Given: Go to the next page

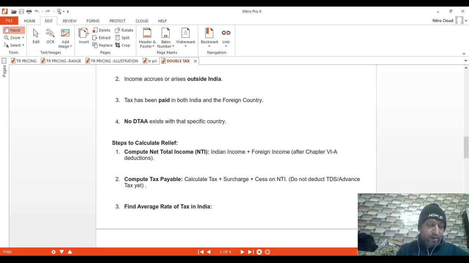Looking at the screenshot, I should pos(242,252).
